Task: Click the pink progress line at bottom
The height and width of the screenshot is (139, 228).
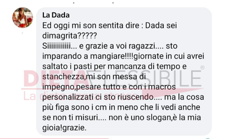Action: pyautogui.click(x=54, y=139)
